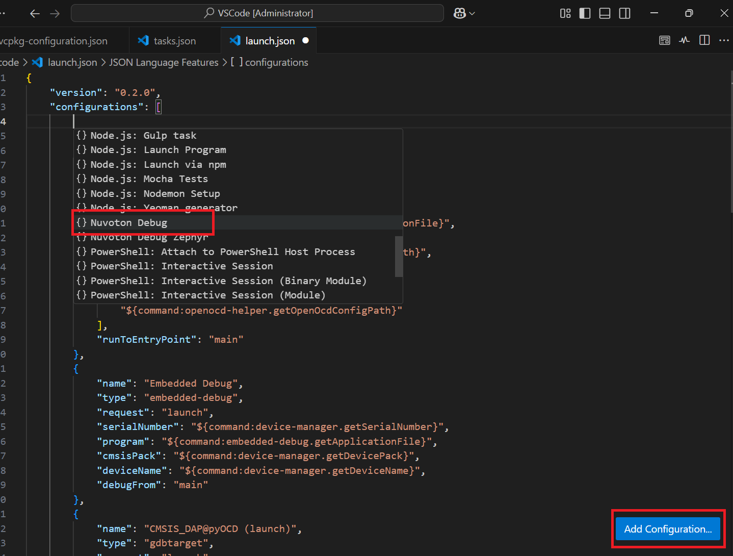Image resolution: width=733 pixels, height=556 pixels.
Task: Open the JSON Language Features breadcrumb
Action: [164, 62]
